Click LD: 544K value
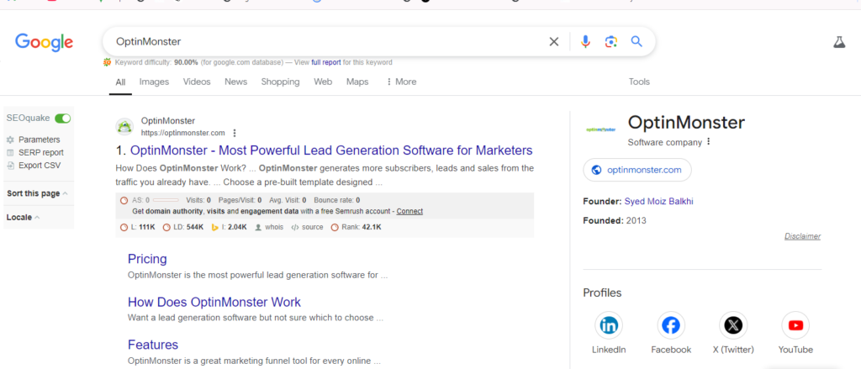 point(188,227)
